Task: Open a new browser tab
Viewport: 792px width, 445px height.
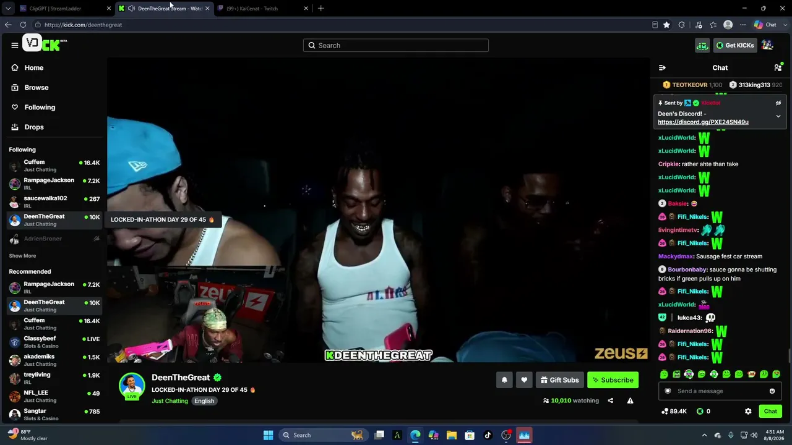Action: pos(321,9)
